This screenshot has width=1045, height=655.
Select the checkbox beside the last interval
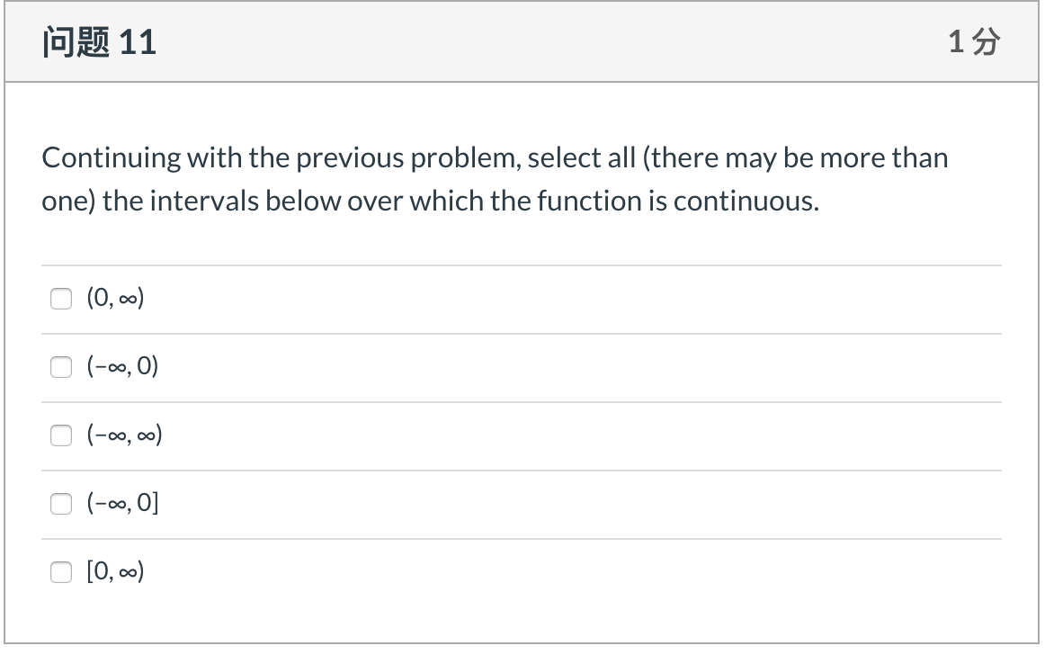click(60, 570)
